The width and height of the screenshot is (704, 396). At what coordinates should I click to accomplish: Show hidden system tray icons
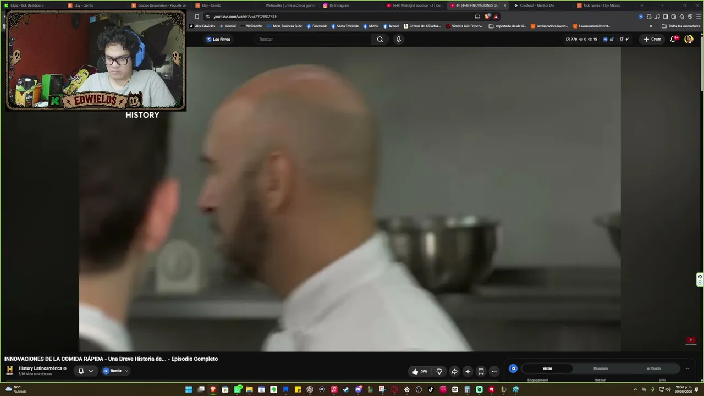tap(635, 389)
